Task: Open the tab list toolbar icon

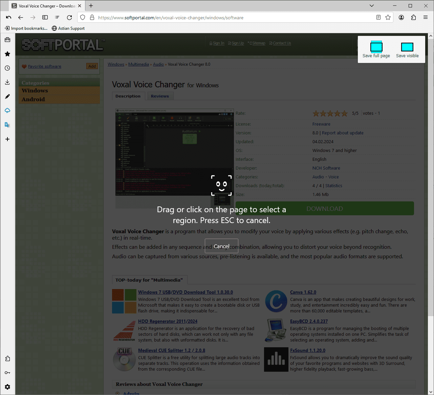Action: point(57,17)
